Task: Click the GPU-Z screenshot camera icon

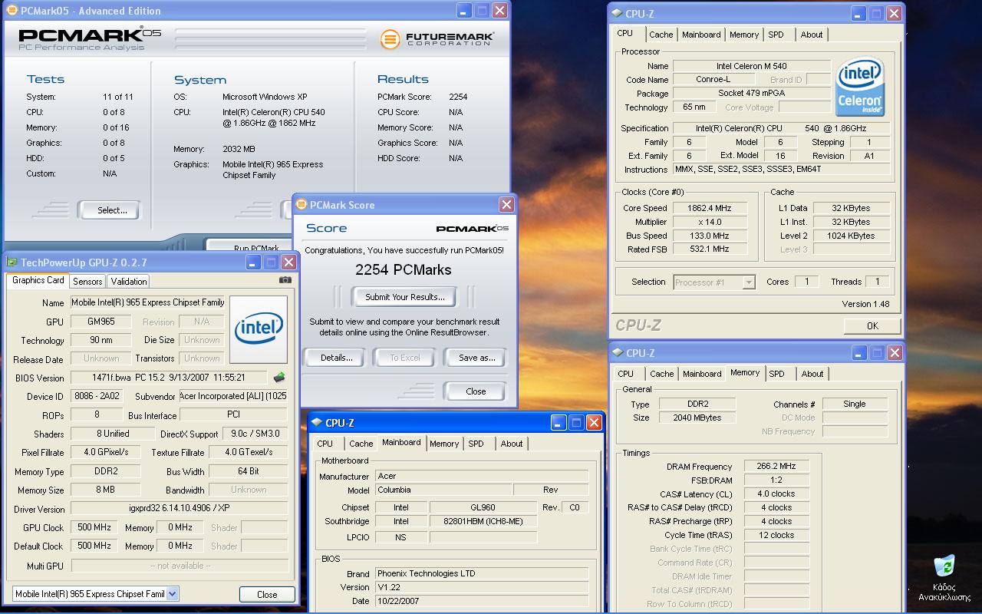Action: tap(285, 280)
